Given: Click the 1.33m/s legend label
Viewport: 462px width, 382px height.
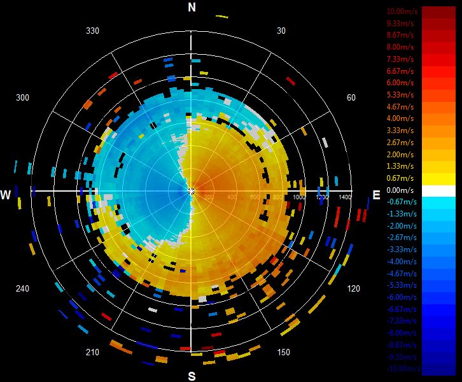Looking at the screenshot, I should coord(400,166).
